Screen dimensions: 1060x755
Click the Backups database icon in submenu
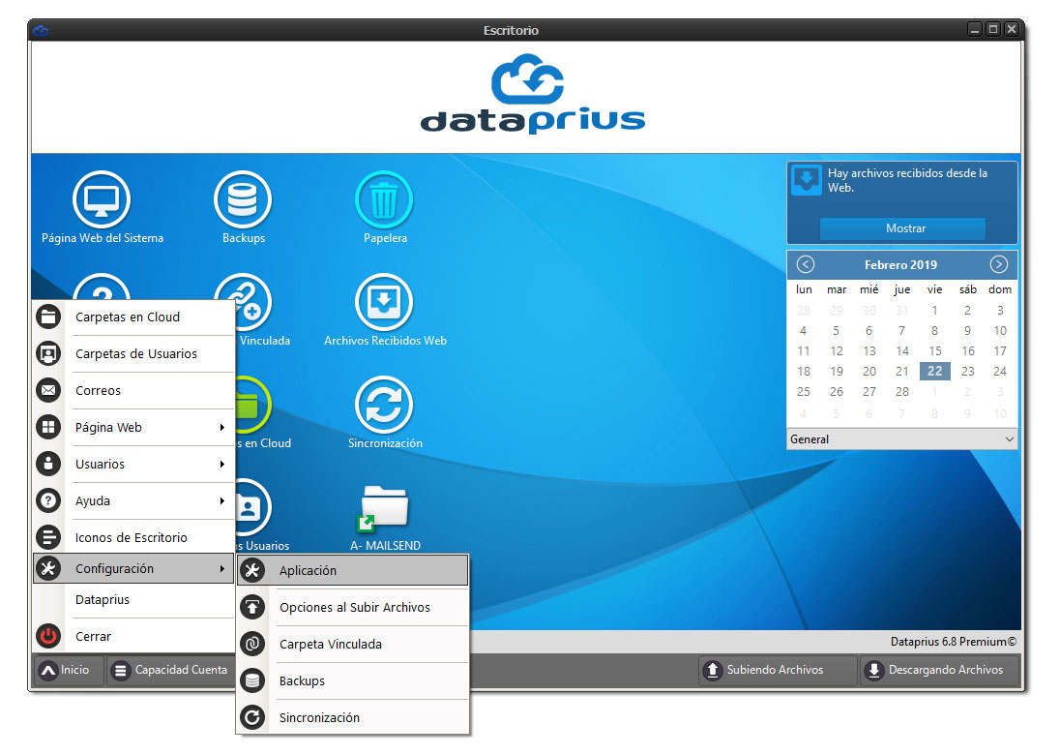point(252,680)
